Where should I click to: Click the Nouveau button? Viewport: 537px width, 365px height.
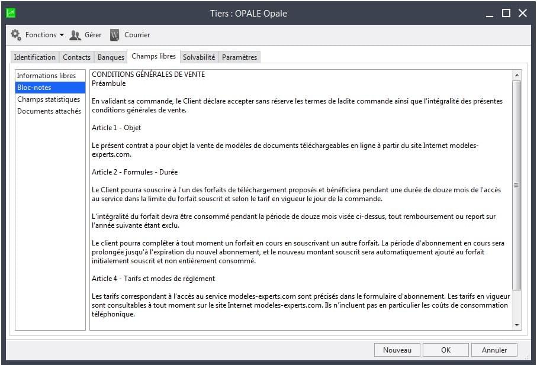pos(397,350)
